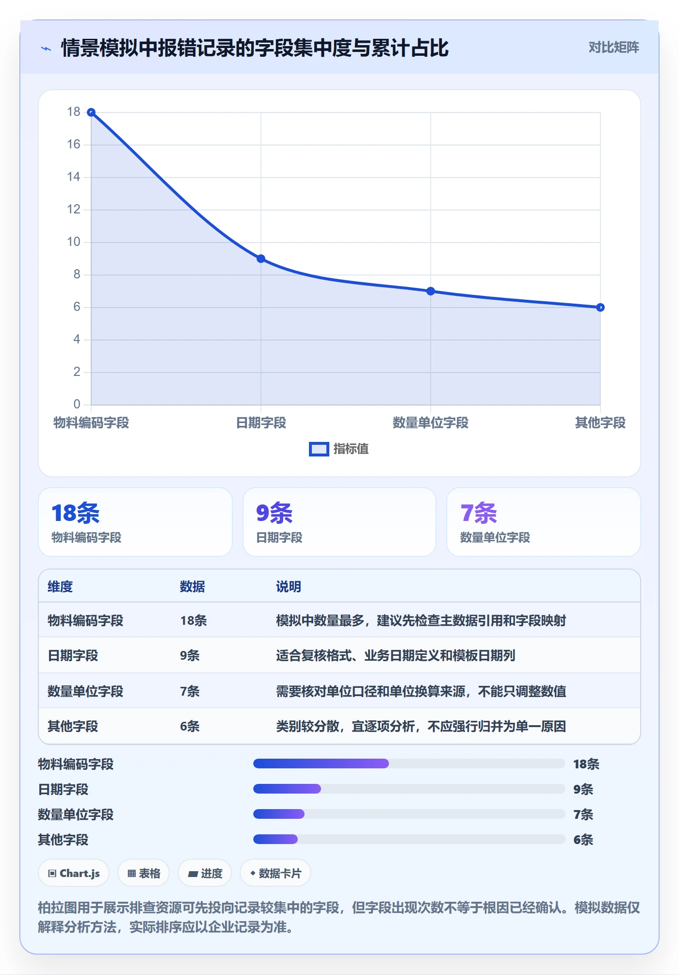Select the chart point for 其他字段

[600, 308]
